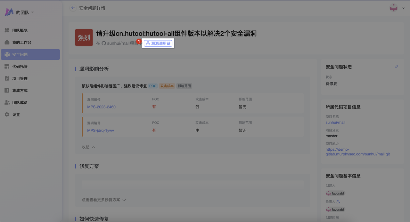Open 设置 in the sidebar
The image size is (410, 222).
pyautogui.click(x=16, y=115)
